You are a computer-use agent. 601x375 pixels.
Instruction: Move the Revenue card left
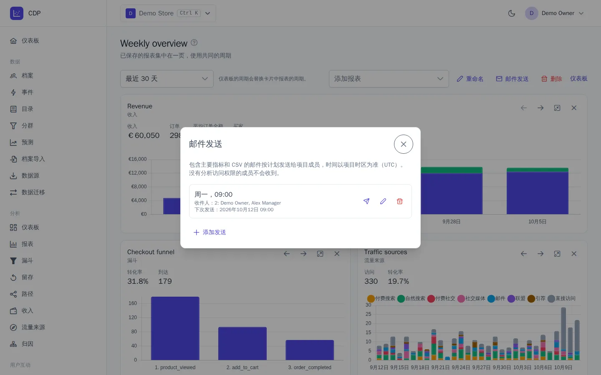(x=524, y=108)
